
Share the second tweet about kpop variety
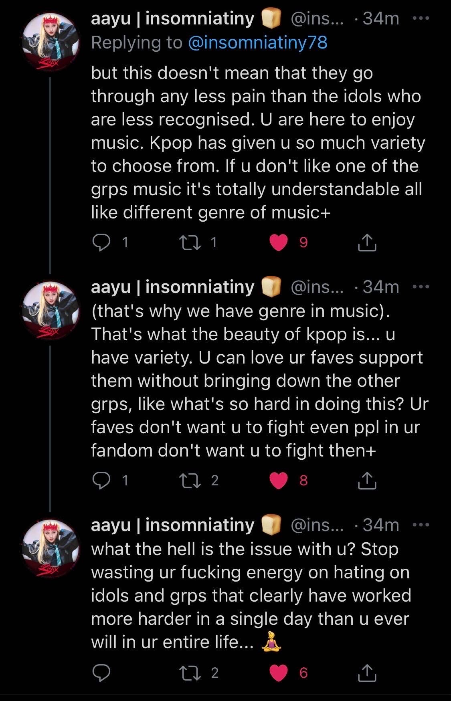[367, 480]
